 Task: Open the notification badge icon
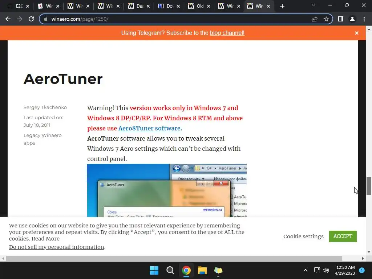click(x=362, y=270)
